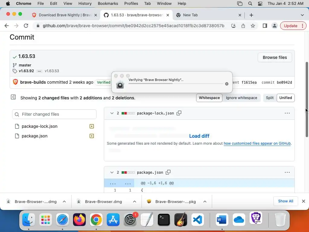Open Terminal from the dock
Viewport: 309px width, 232px height.
(x=164, y=220)
